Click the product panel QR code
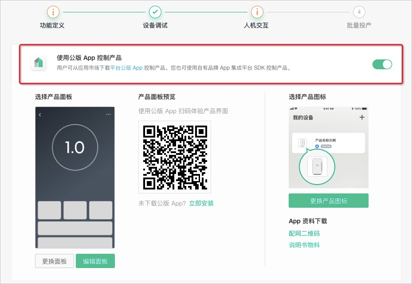The width and height of the screenshot is (412, 284). [x=175, y=157]
